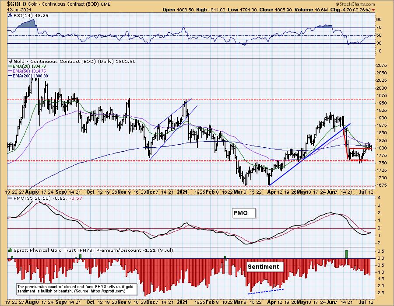Click the PMO(35,20,10) legend label

pyautogui.click(x=32, y=198)
